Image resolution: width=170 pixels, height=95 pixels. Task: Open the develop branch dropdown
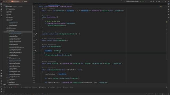[25, 1]
